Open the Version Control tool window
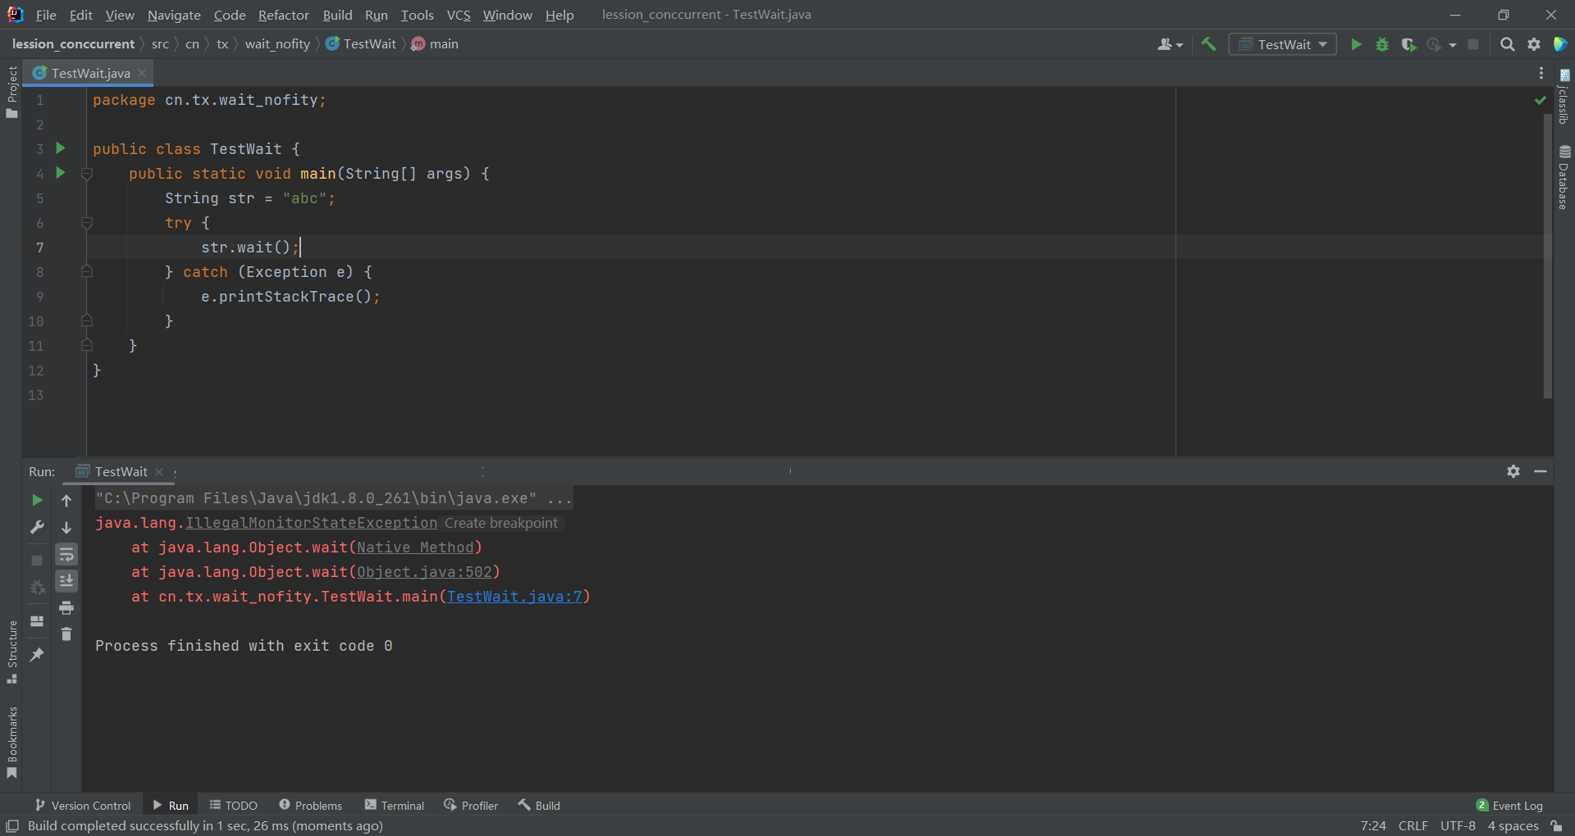The width and height of the screenshot is (1575, 836). click(x=83, y=806)
